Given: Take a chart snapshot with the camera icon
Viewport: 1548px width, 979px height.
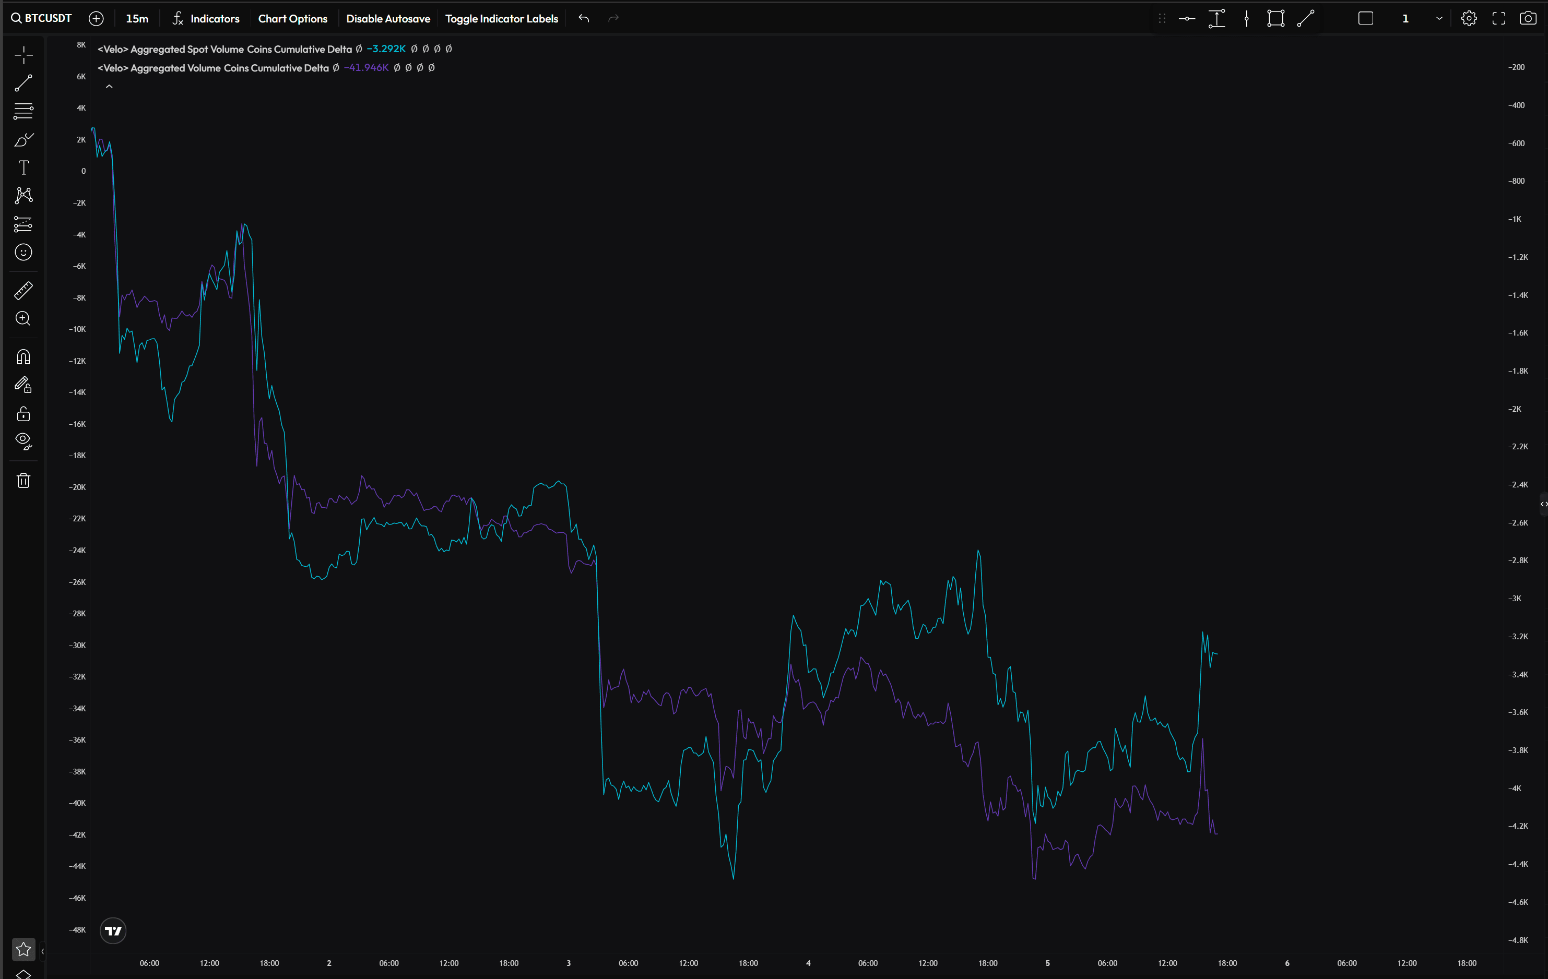Looking at the screenshot, I should point(1528,19).
